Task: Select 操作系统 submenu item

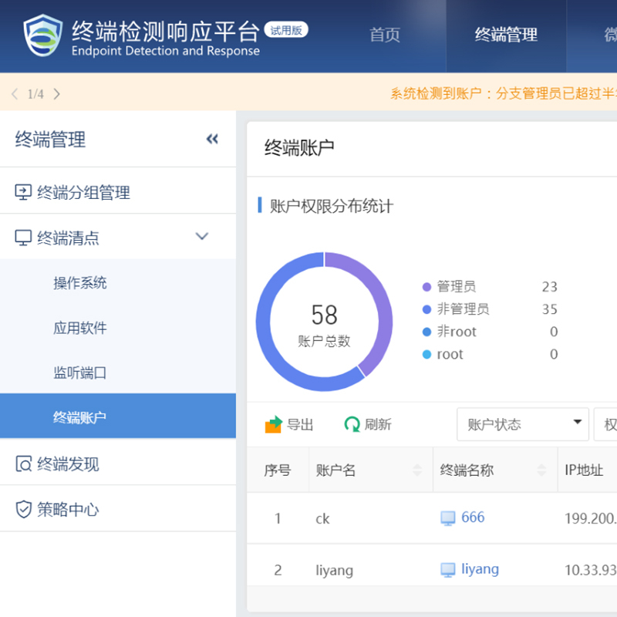Action: (118, 282)
